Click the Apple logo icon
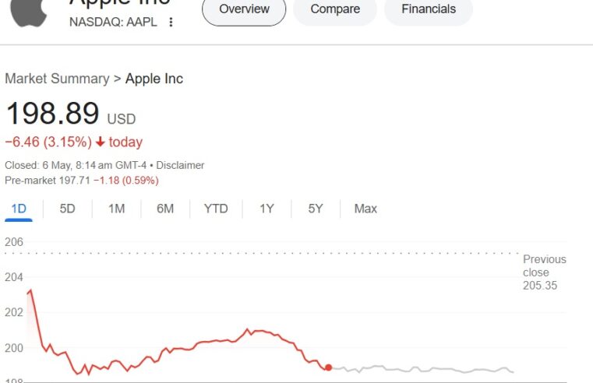This screenshot has height=383, width=593. 29,12
